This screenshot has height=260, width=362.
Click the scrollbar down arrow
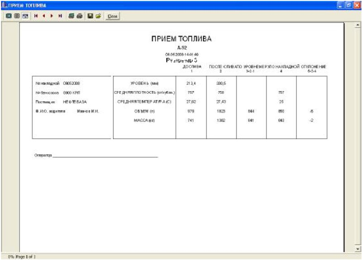(x=357, y=249)
